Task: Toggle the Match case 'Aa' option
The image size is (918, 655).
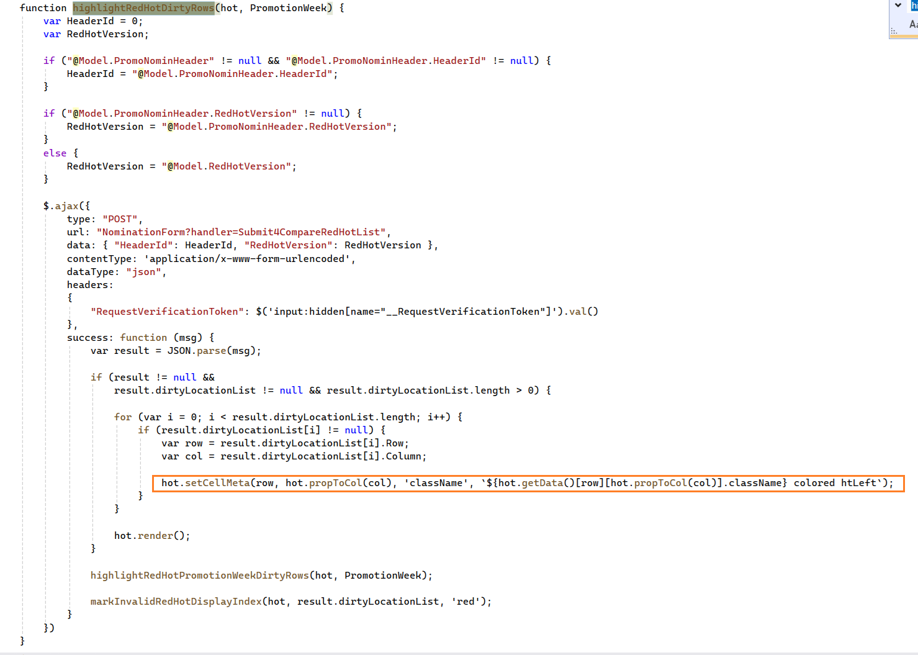Action: [914, 24]
